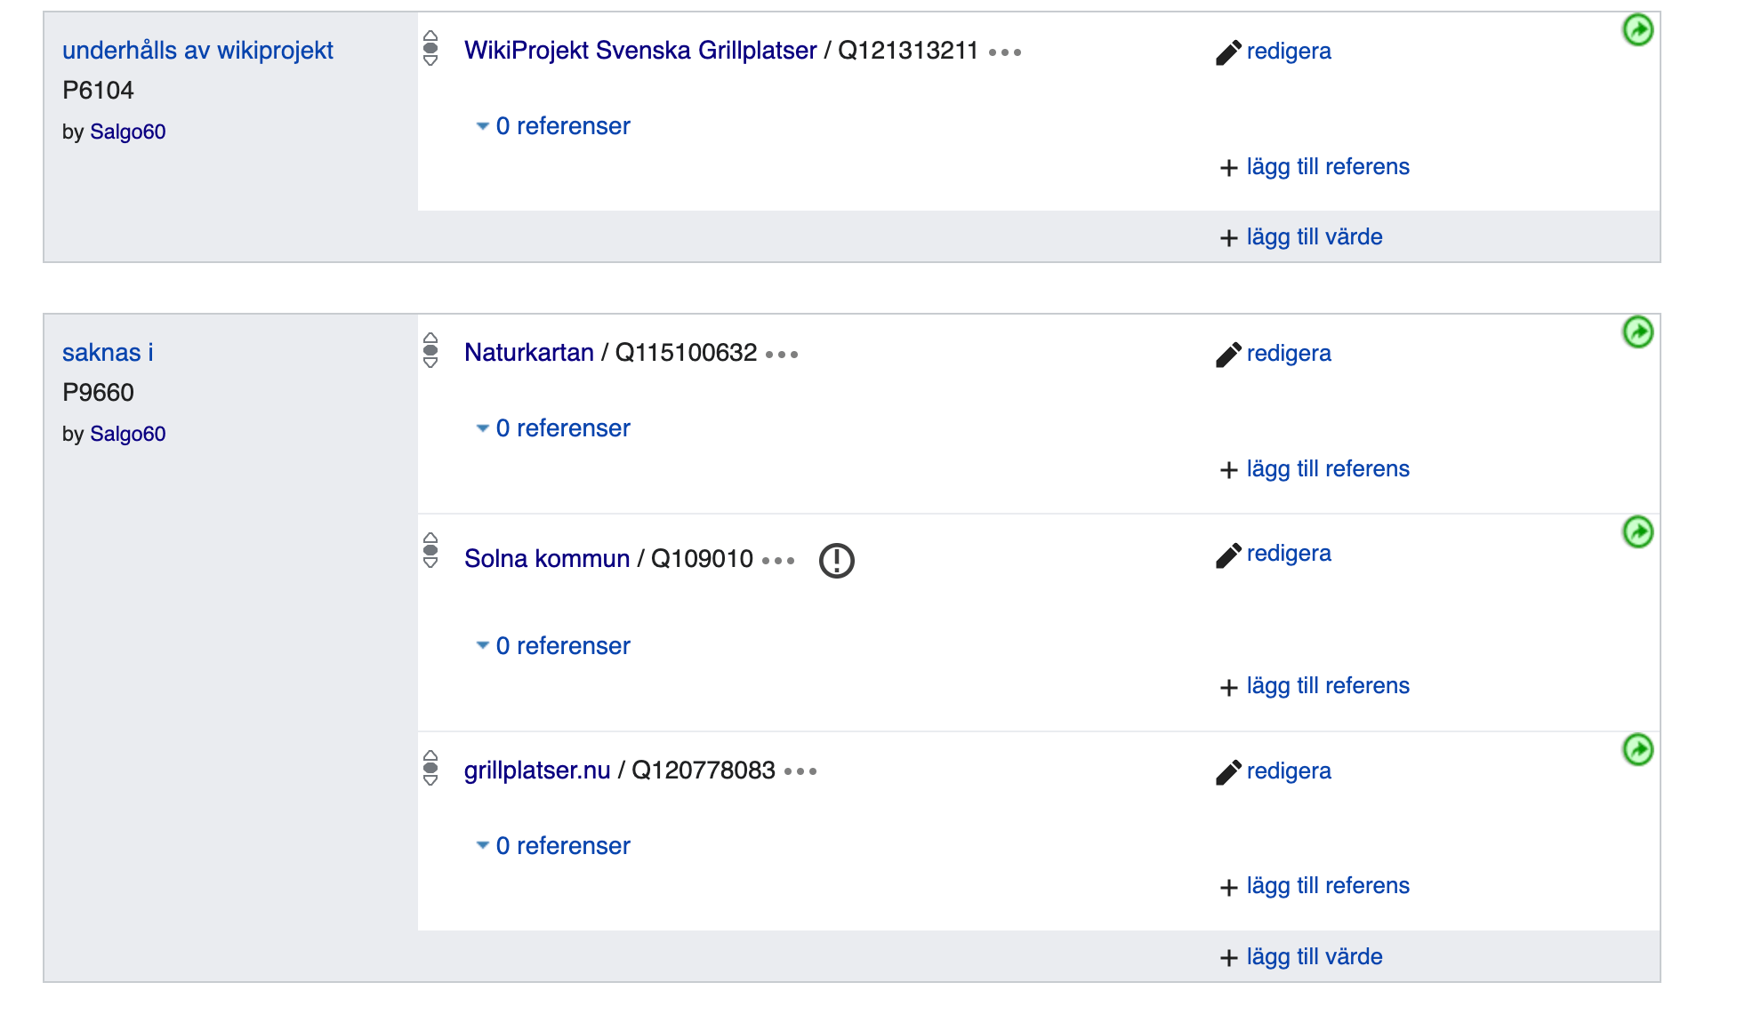The width and height of the screenshot is (1745, 1022).
Task: Open the saknas i property link
Action: click(108, 353)
